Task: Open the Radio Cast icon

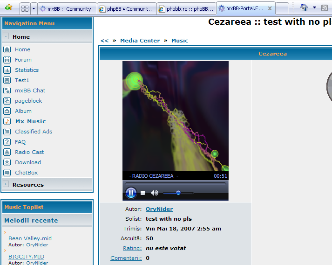Action: (7, 152)
